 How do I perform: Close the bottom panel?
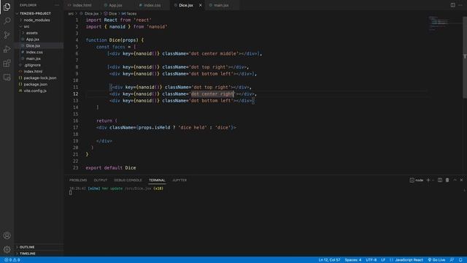point(462,180)
